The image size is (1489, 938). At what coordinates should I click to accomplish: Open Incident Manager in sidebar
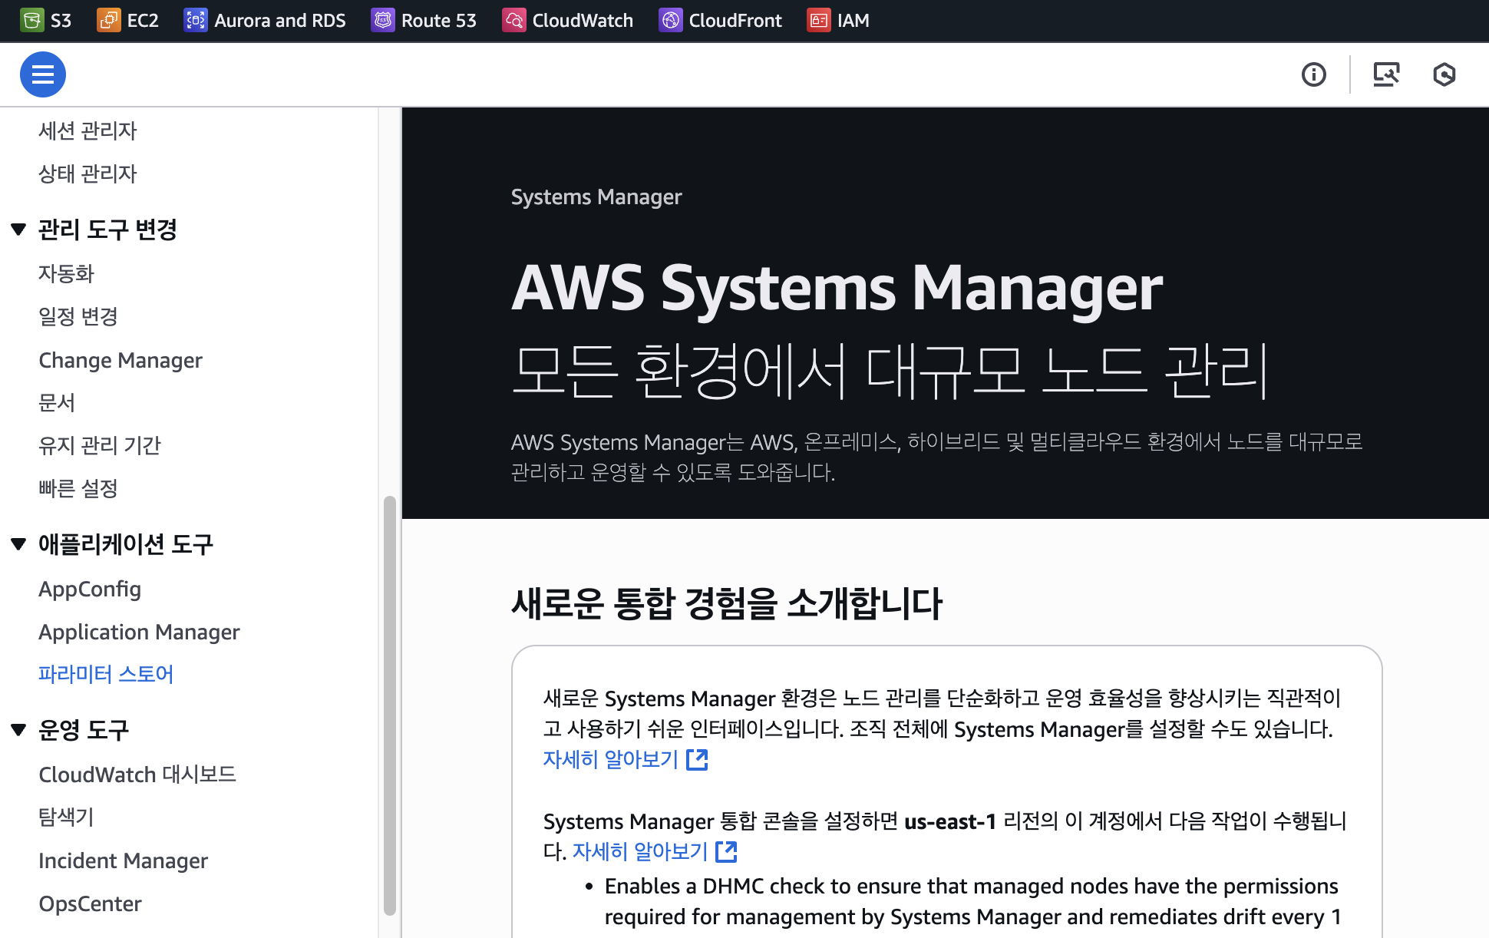[123, 860]
